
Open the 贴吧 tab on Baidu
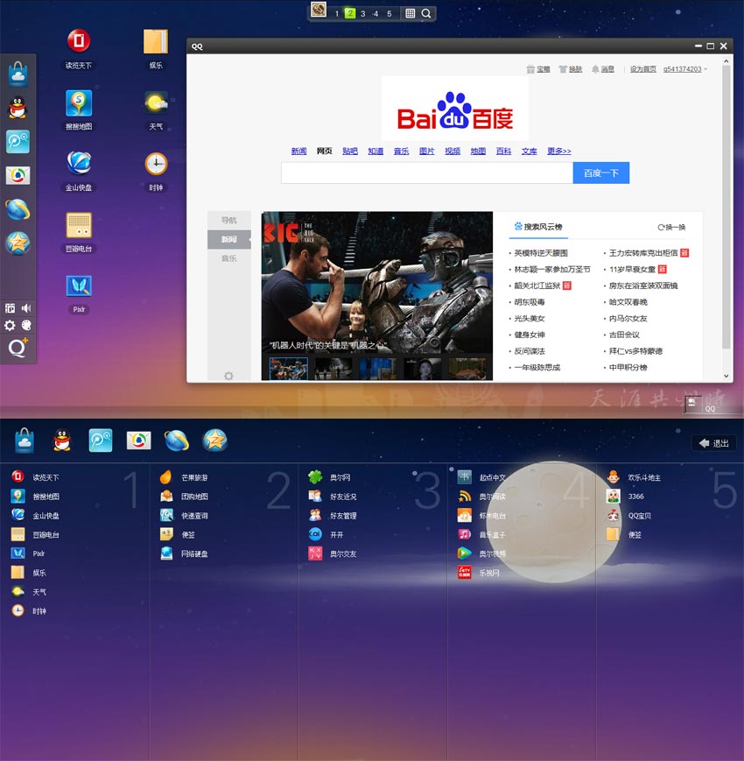(350, 151)
